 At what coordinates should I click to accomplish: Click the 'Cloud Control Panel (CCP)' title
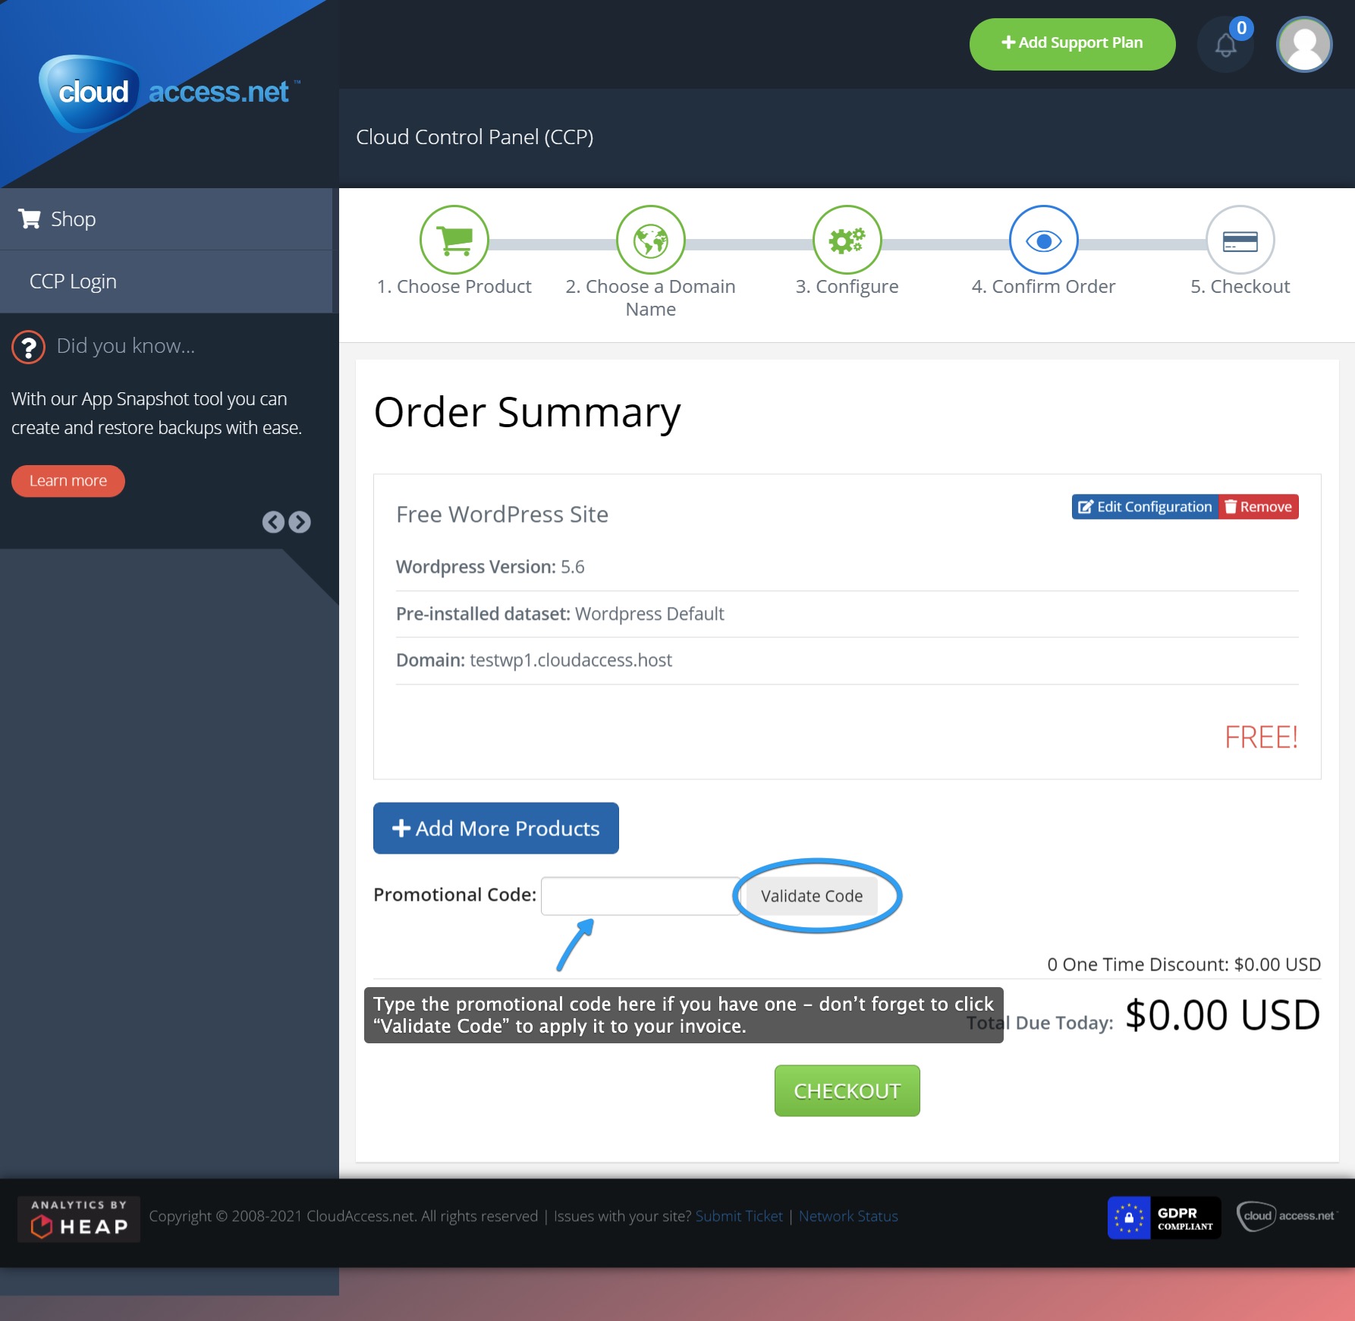pyautogui.click(x=475, y=137)
